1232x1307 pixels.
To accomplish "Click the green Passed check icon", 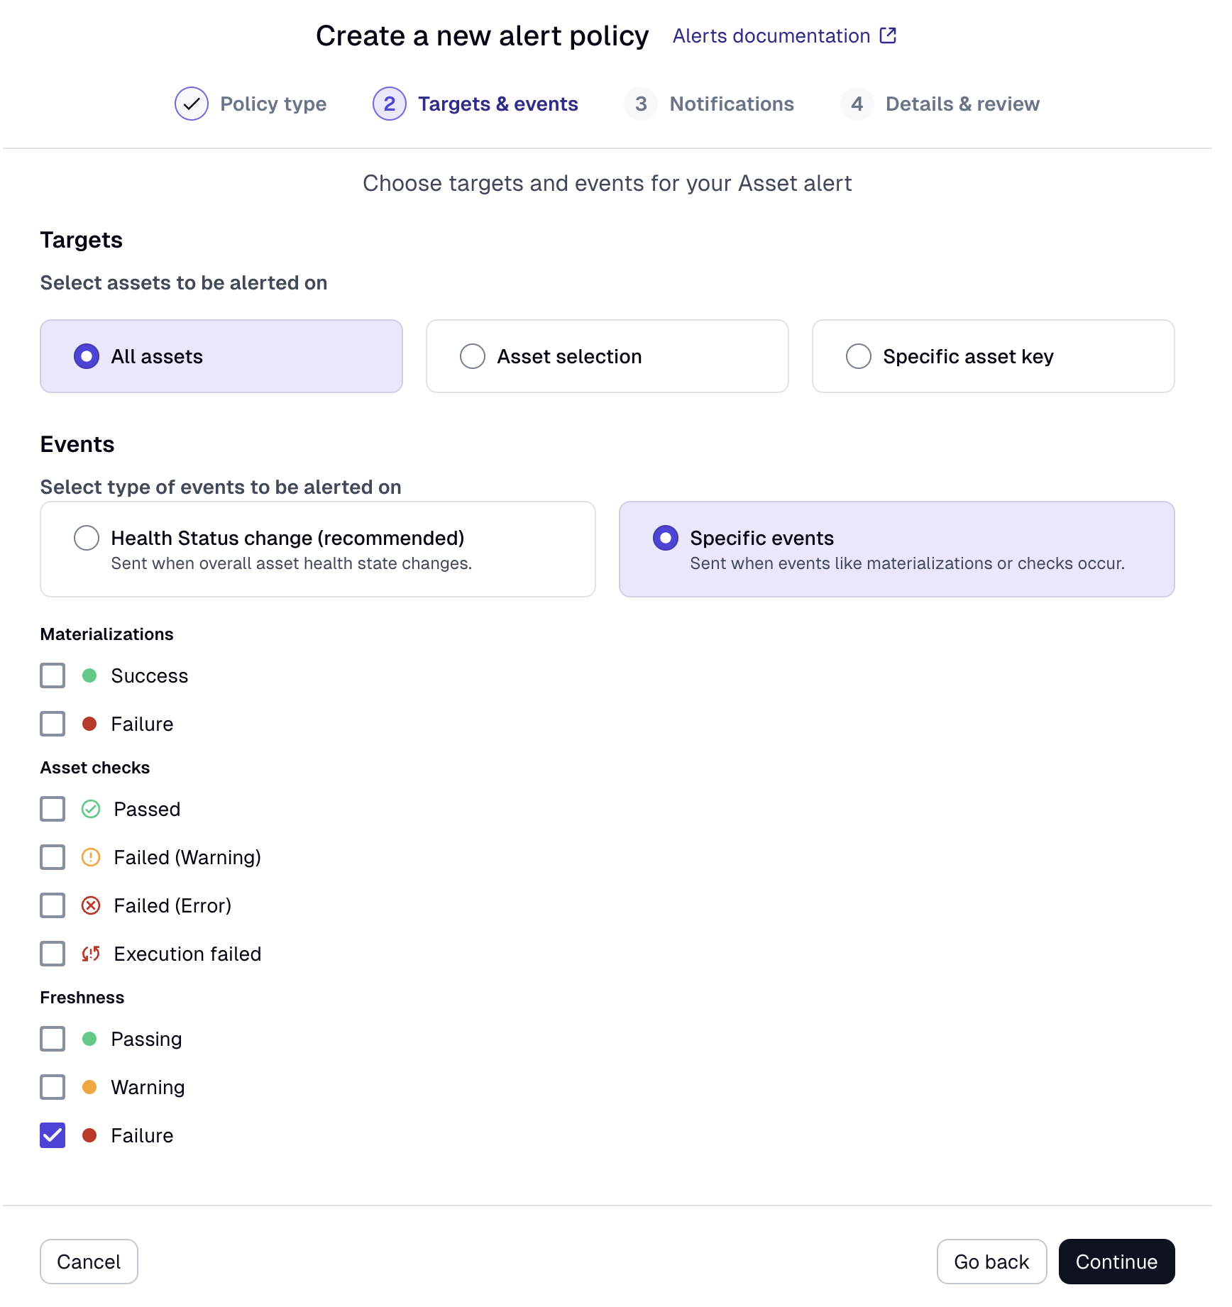I will 91,808.
